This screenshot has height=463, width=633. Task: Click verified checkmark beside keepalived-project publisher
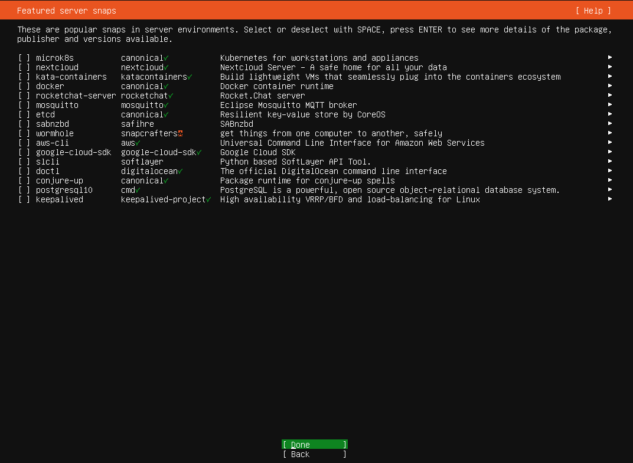tap(208, 199)
